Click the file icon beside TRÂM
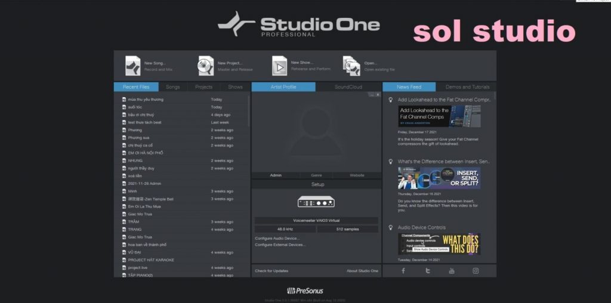 pyautogui.click(x=124, y=222)
